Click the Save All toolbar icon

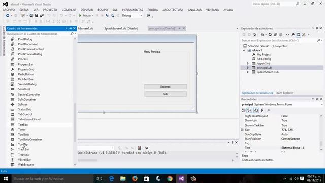click(42, 16)
